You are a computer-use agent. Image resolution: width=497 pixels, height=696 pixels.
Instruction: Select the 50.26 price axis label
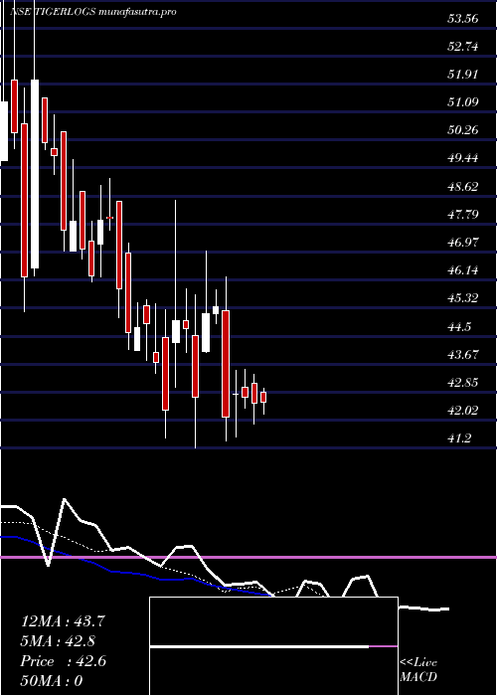pyautogui.click(x=463, y=130)
